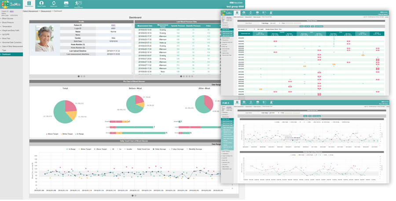Click first pagination dot below Profile panel

79,76
